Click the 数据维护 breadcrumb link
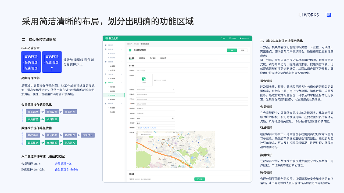 [129, 44]
